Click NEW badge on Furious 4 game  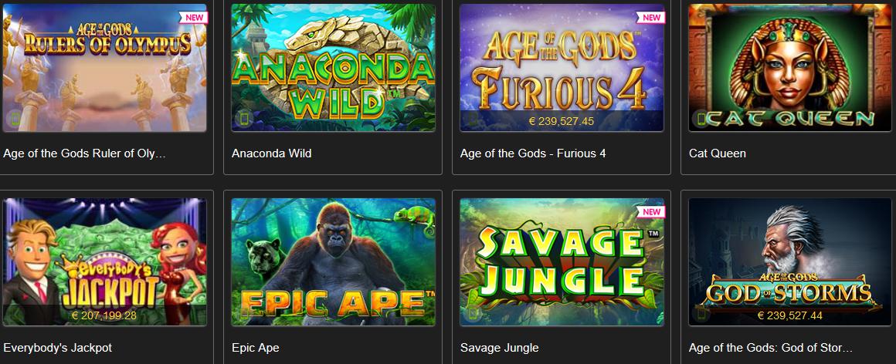[651, 17]
